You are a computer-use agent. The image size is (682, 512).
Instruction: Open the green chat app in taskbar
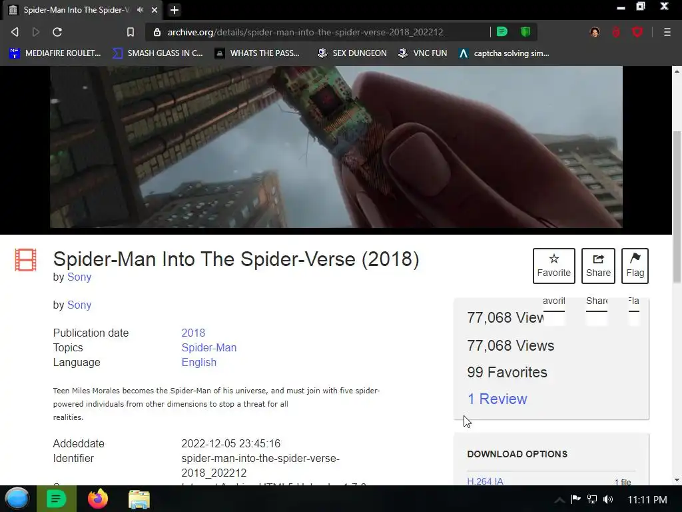point(57,499)
